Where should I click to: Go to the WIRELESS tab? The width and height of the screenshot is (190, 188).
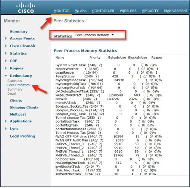tap(128, 11)
